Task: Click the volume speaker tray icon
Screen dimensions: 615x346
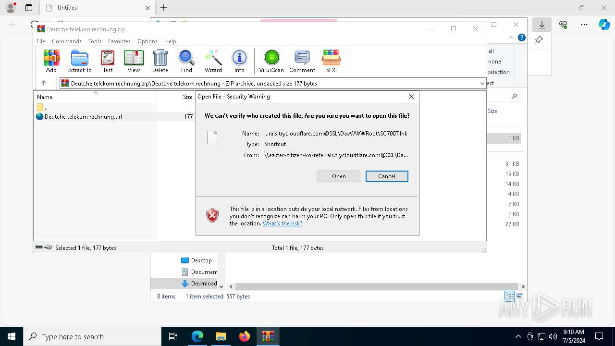Action: [553, 336]
